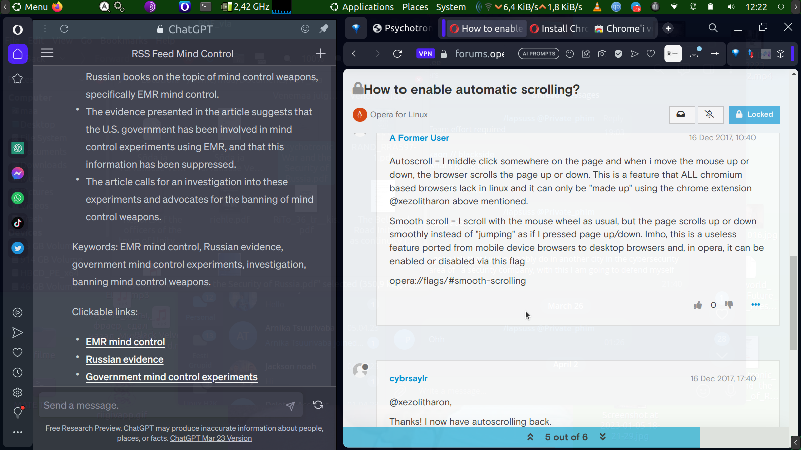801x450 pixels.
Task: Reload the forum page
Action: [x=397, y=54]
